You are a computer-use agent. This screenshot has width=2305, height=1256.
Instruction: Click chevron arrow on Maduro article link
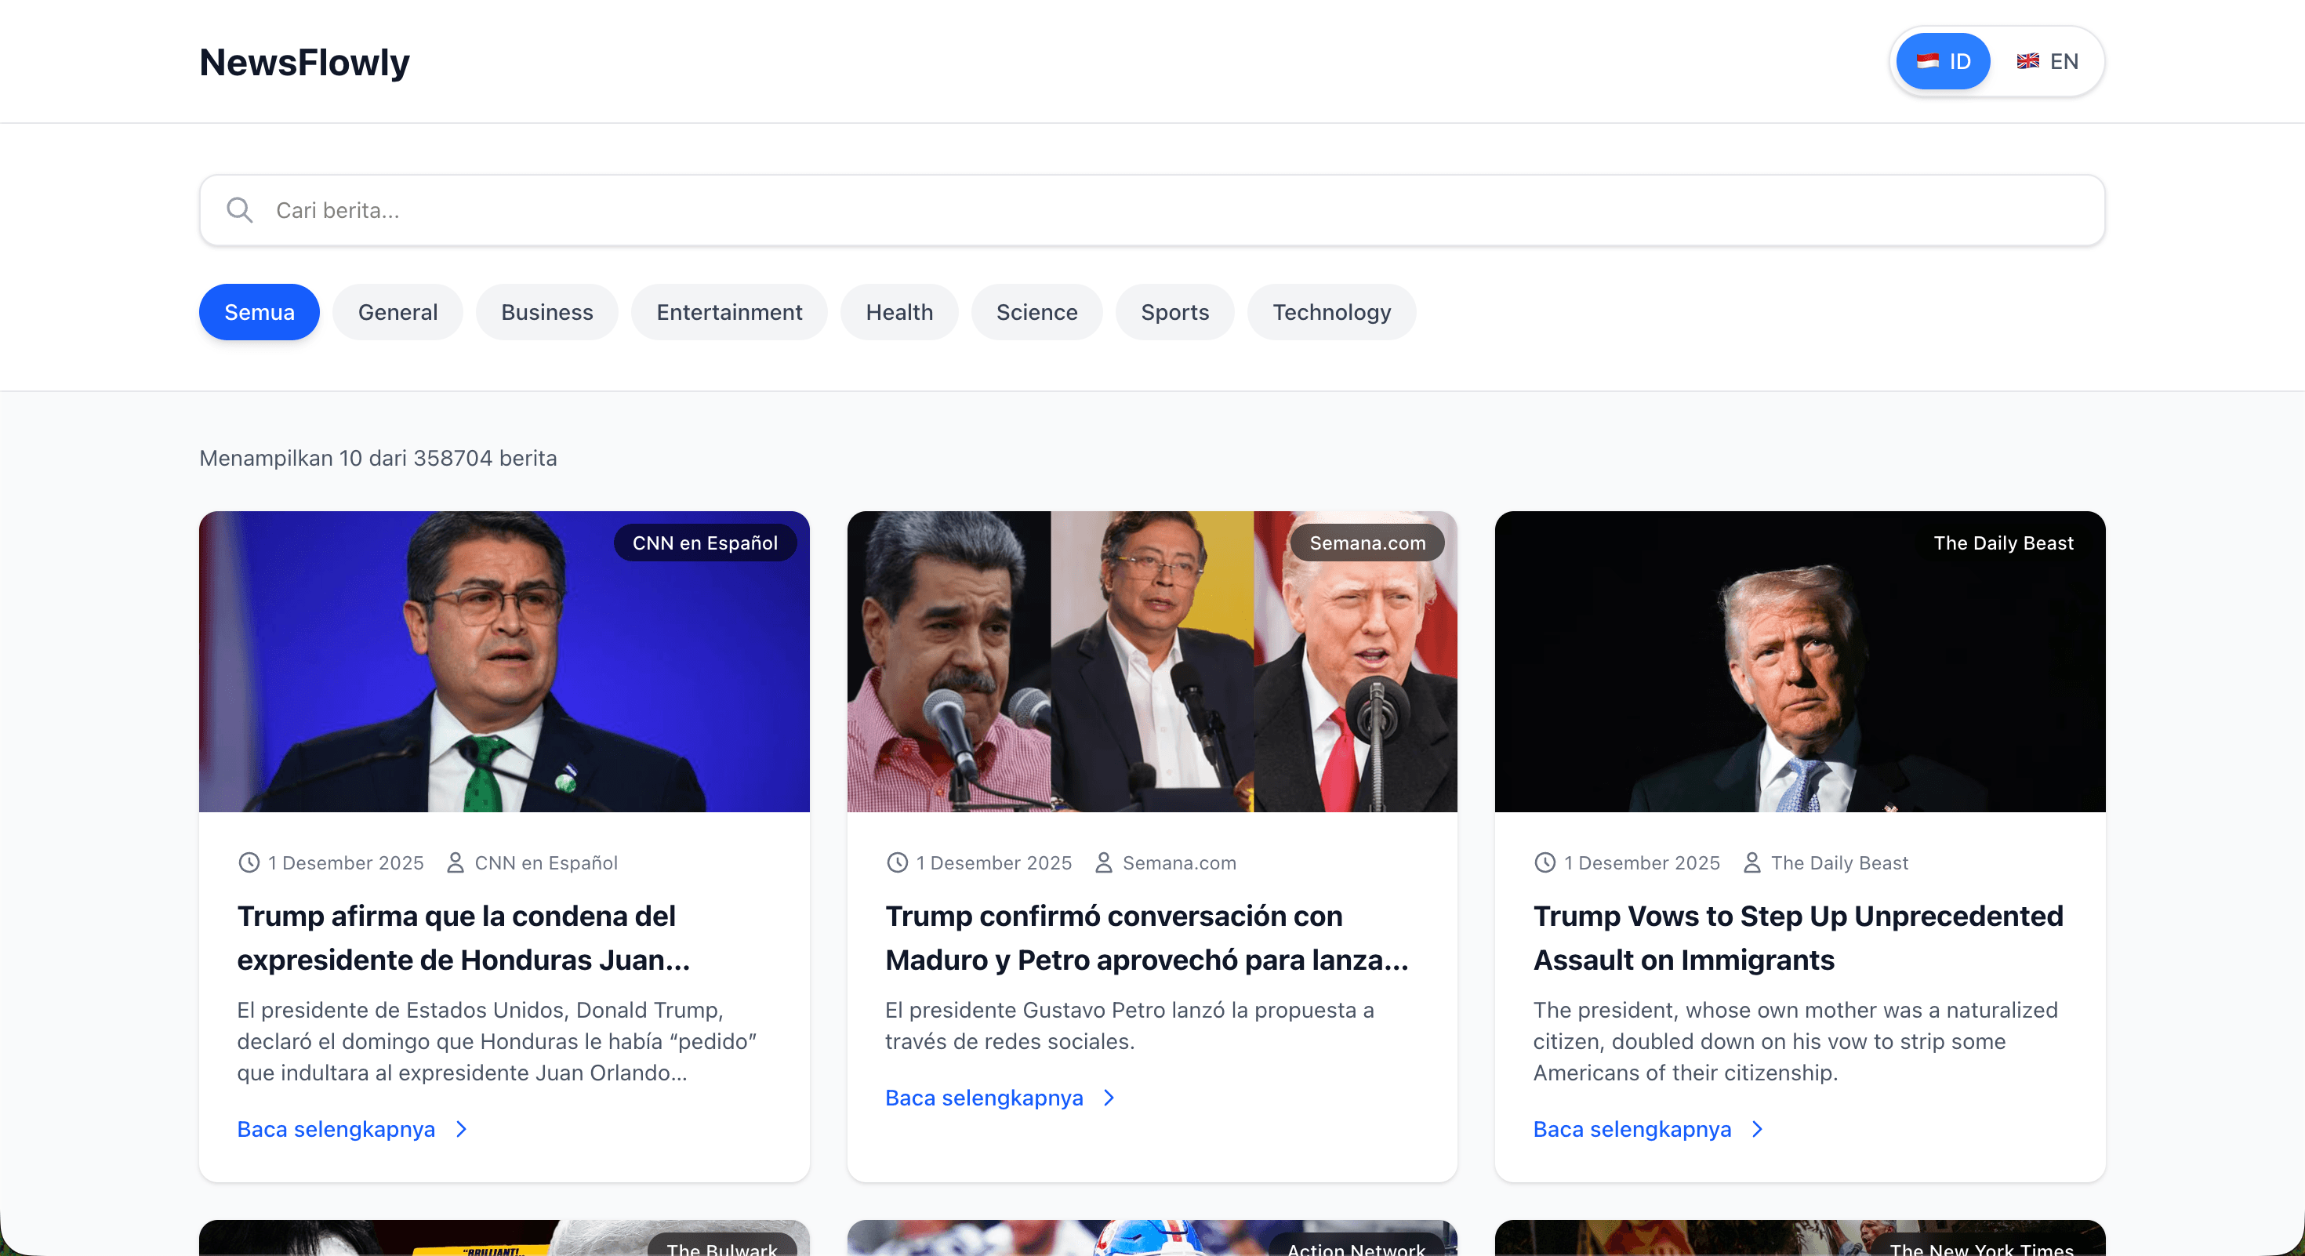click(1109, 1098)
